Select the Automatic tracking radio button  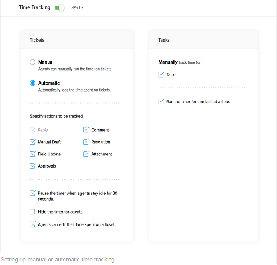33,83
